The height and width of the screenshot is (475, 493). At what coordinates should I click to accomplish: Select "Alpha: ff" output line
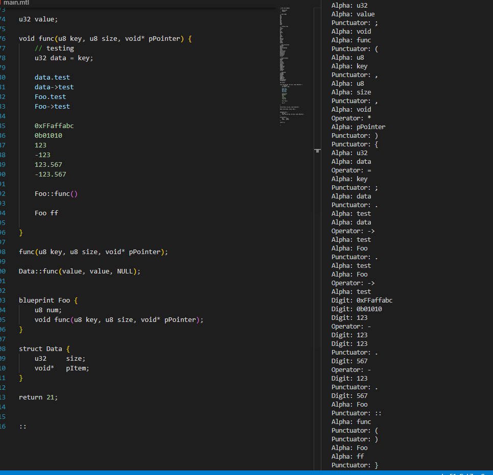pyautogui.click(x=347, y=457)
